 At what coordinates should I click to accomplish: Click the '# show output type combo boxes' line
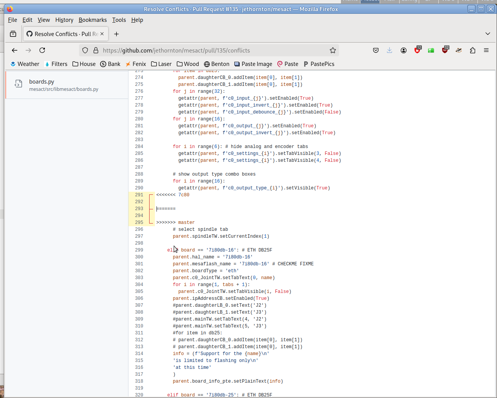pyautogui.click(x=214, y=174)
